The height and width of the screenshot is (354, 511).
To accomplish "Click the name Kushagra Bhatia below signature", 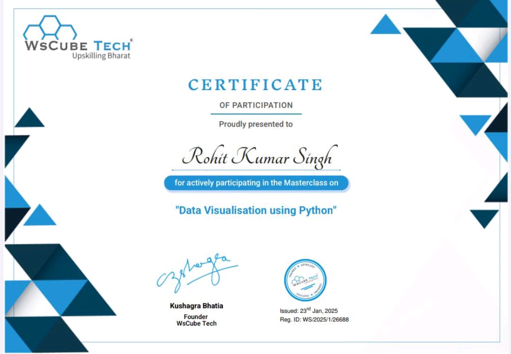I will coord(196,306).
